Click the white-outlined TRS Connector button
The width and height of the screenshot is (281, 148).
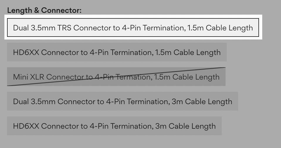(x=133, y=28)
